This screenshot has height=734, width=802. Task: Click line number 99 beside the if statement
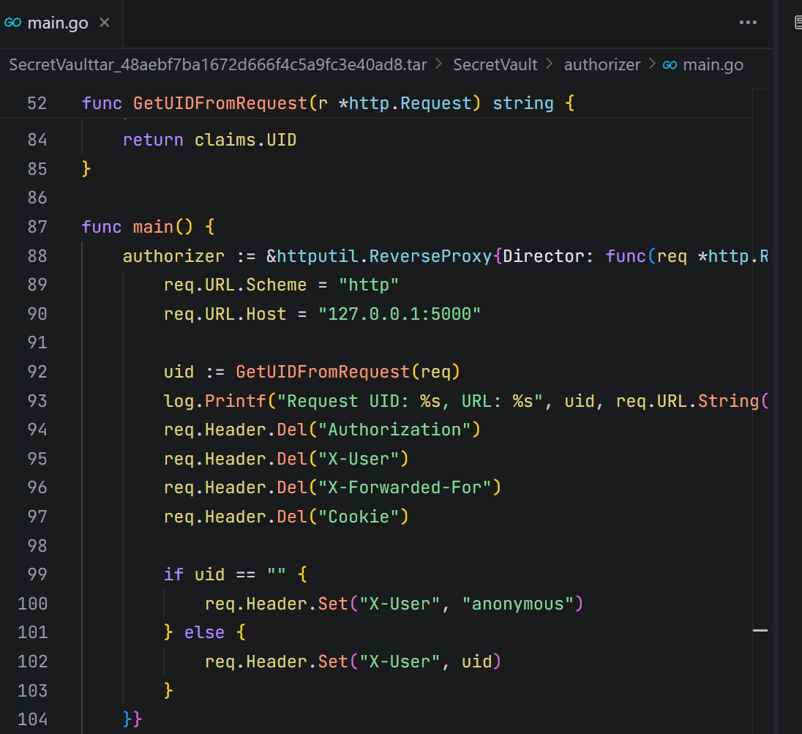[x=37, y=574]
